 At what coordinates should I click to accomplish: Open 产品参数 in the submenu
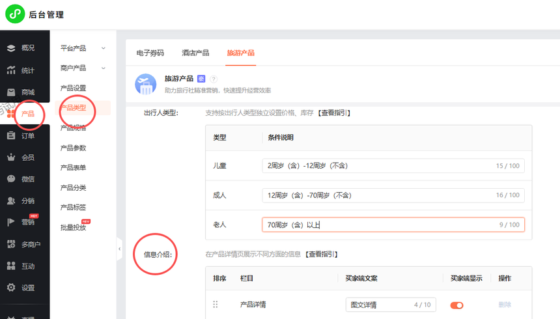(x=73, y=148)
